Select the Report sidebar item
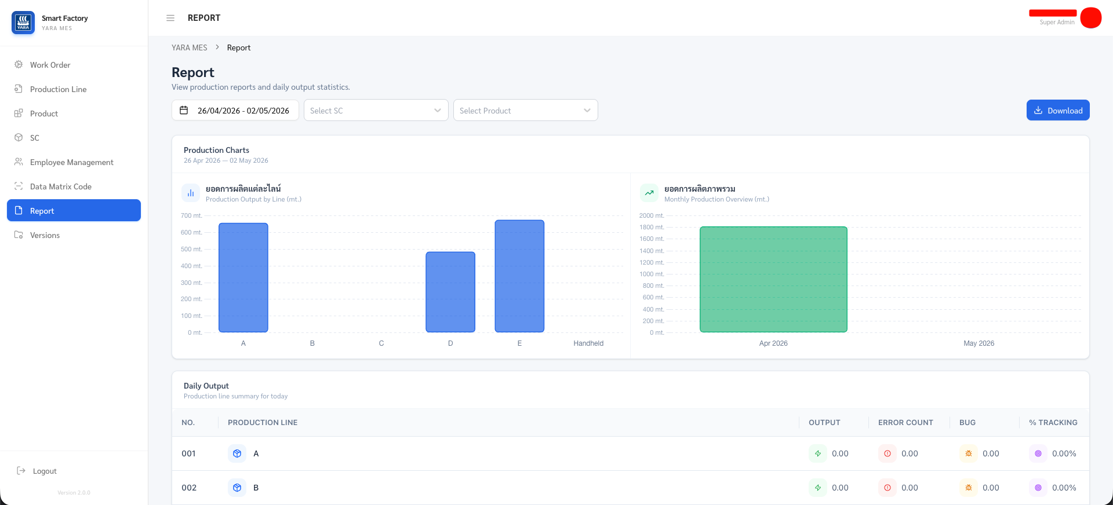This screenshot has height=505, width=1113. 74,210
